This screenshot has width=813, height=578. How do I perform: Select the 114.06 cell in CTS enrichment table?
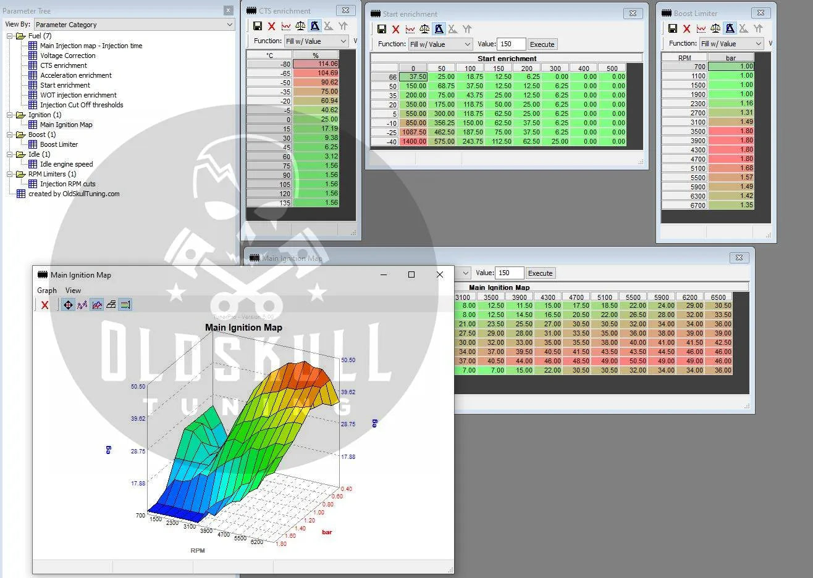pyautogui.click(x=316, y=64)
